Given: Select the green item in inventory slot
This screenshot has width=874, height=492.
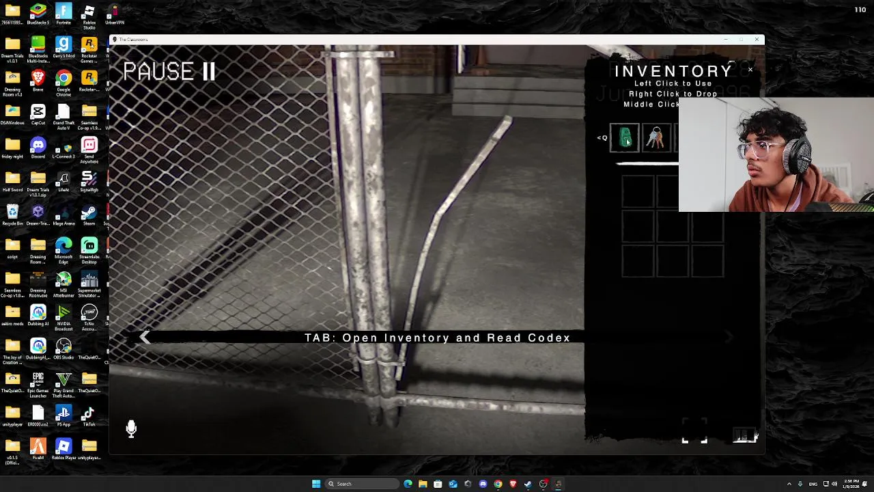Looking at the screenshot, I should coord(625,138).
